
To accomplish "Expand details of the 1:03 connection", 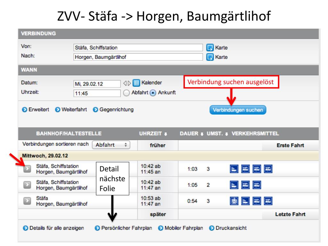I will point(27,168).
